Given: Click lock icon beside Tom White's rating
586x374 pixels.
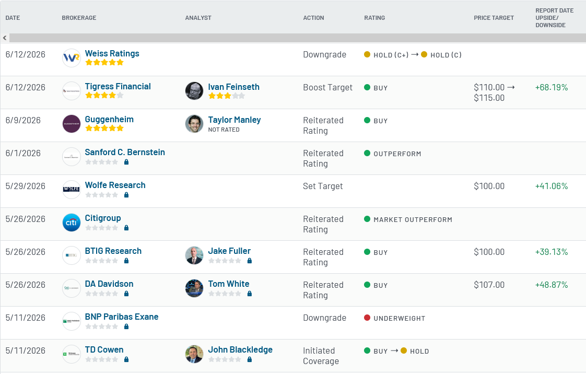Looking at the screenshot, I should pos(250,294).
